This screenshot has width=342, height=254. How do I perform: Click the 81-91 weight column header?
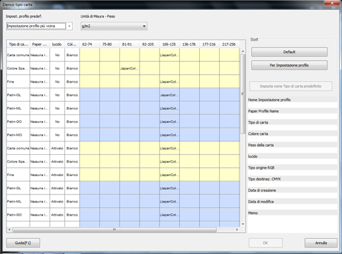[x=130, y=44]
